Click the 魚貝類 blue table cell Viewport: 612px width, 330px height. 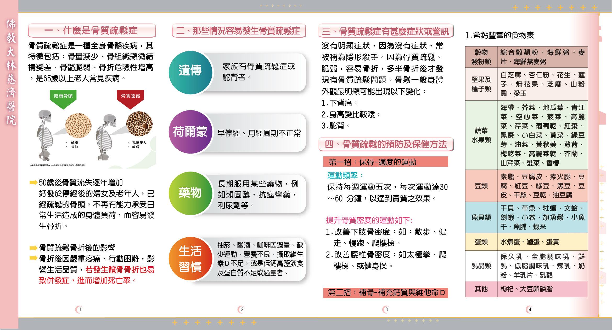tap(481, 217)
